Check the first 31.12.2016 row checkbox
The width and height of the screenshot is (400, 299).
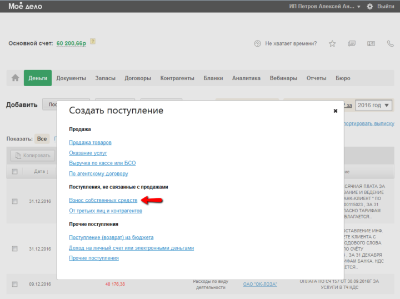point(15,201)
